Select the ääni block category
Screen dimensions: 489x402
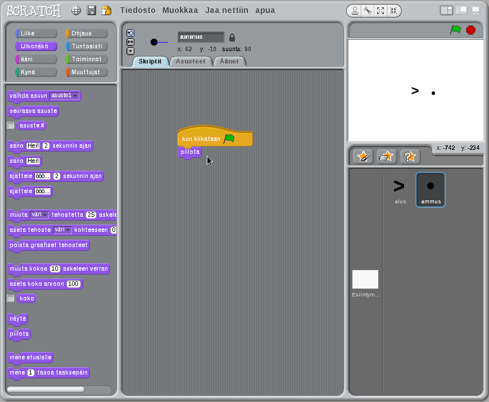click(36, 59)
